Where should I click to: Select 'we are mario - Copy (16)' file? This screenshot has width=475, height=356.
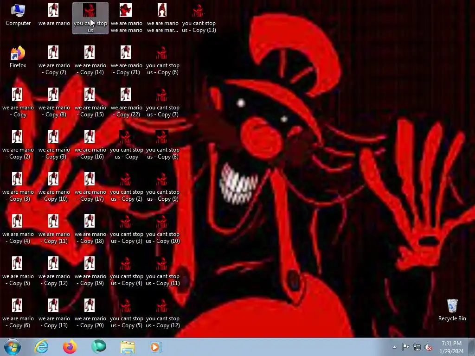coord(90,145)
